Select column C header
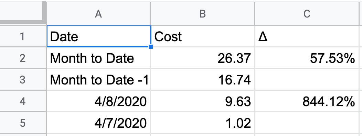362x136 pixels. tap(307, 14)
